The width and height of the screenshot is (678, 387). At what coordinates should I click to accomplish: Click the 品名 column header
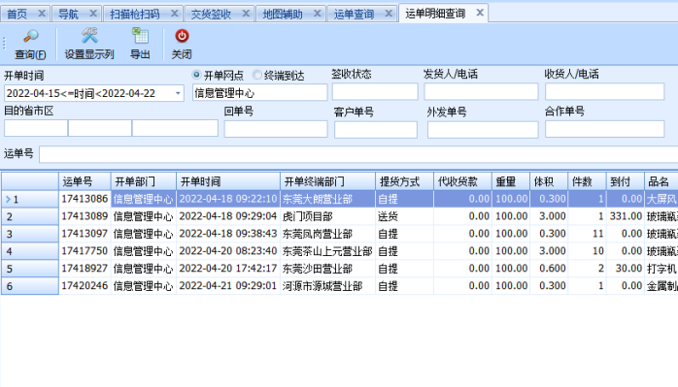coord(661,181)
